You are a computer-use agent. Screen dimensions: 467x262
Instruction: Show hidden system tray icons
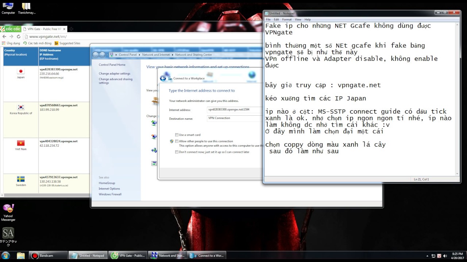point(428,256)
